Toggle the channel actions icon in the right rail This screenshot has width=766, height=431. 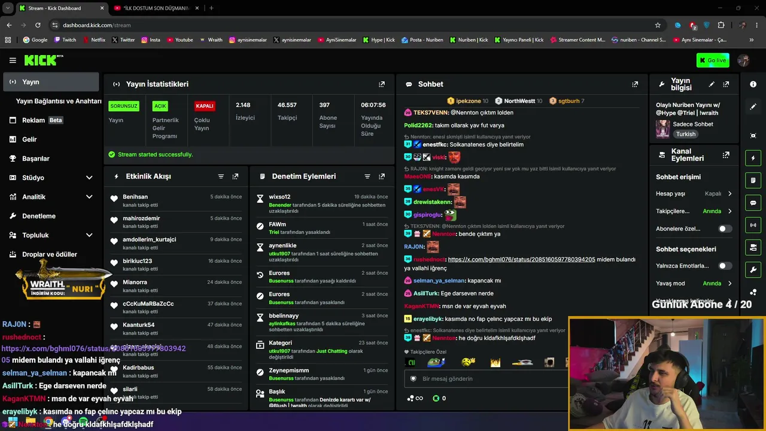[x=753, y=247]
